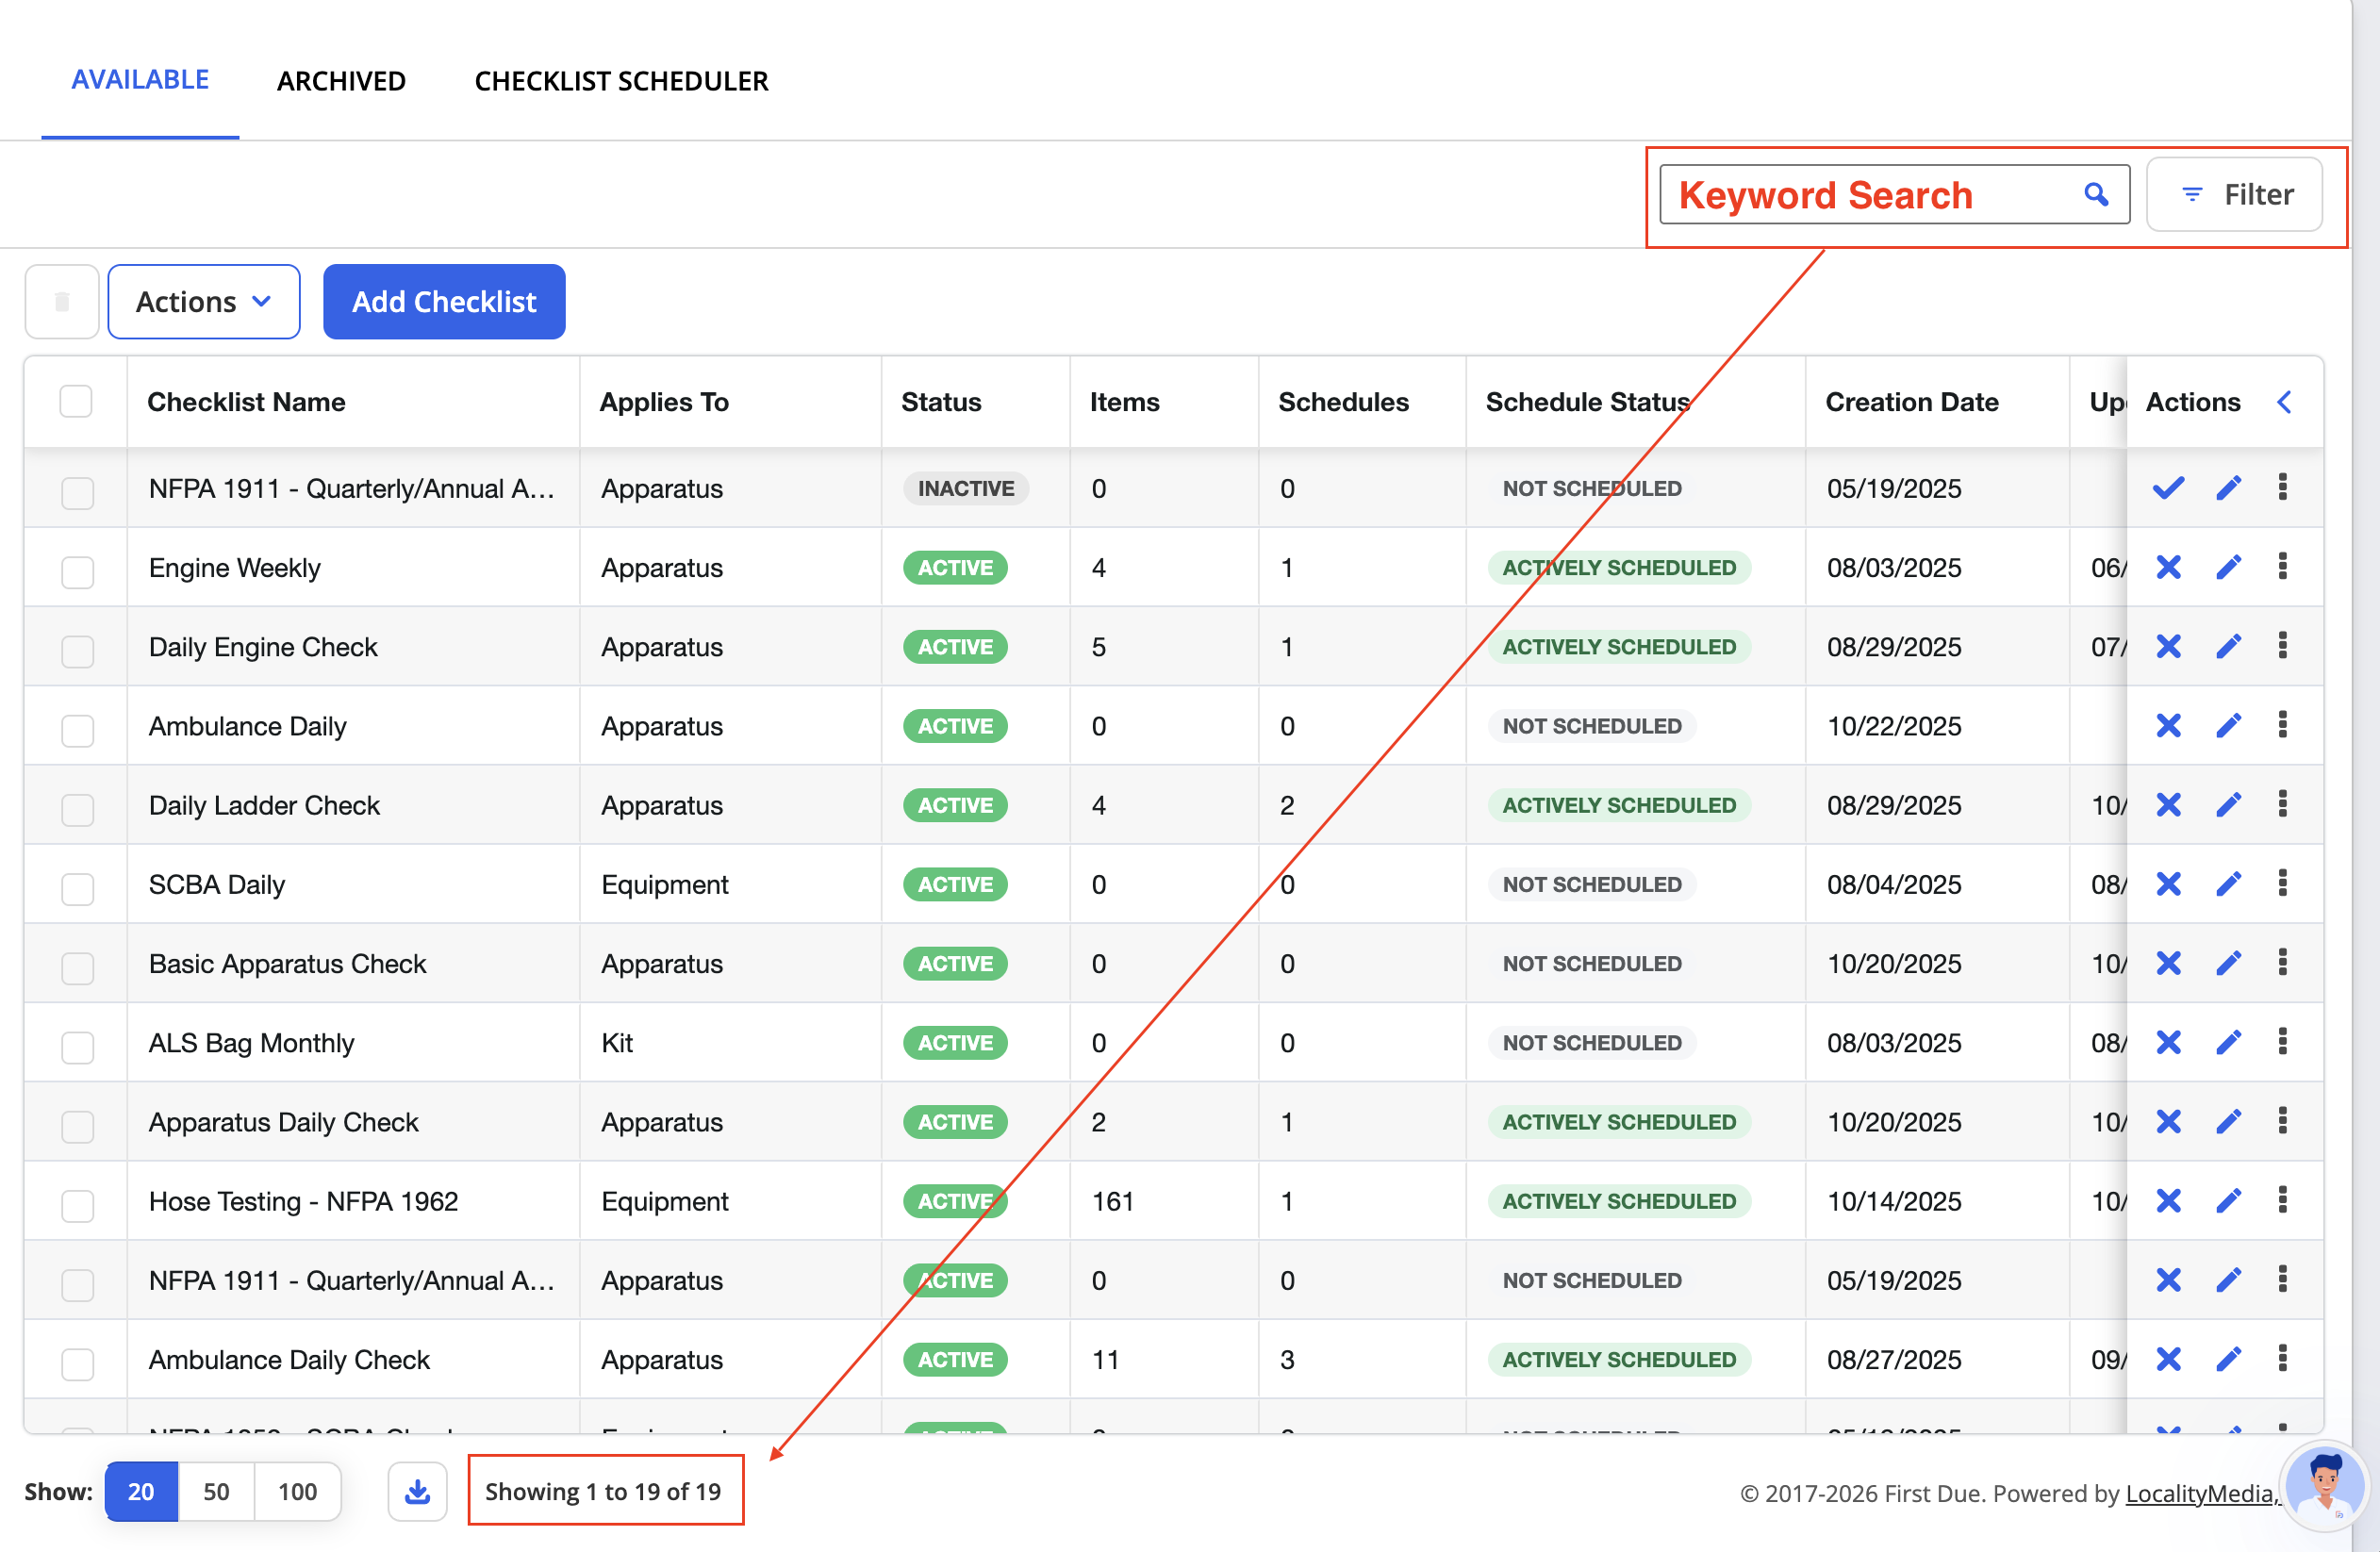
Task: Expand the Actions dropdown
Action: [204, 302]
